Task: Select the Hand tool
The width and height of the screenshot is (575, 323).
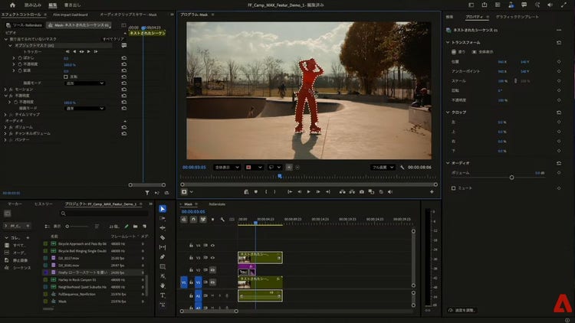Action: tap(163, 285)
